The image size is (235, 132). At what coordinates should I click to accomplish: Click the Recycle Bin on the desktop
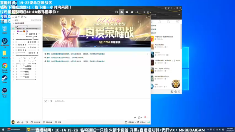coord(5,30)
